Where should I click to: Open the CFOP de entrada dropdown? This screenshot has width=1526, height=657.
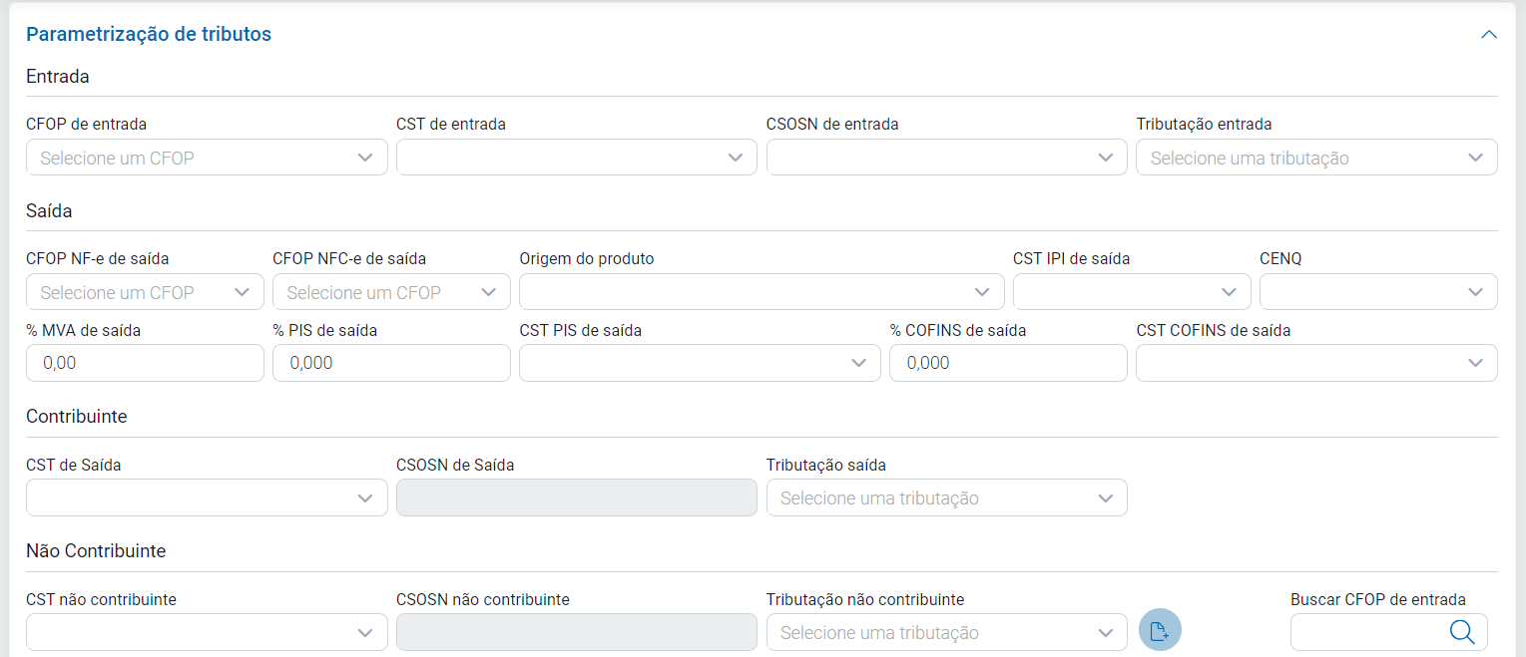pyautogui.click(x=207, y=158)
